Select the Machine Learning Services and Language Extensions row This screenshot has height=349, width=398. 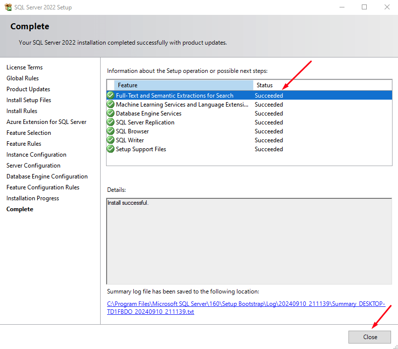[x=249, y=104]
